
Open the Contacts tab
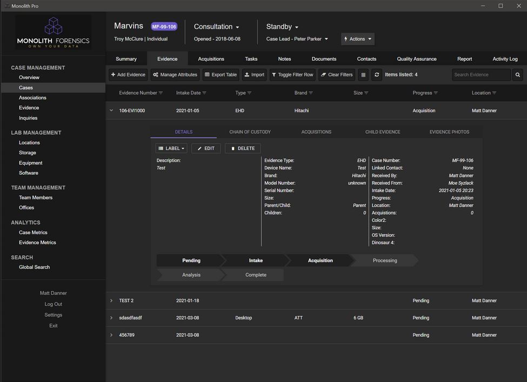366,59
